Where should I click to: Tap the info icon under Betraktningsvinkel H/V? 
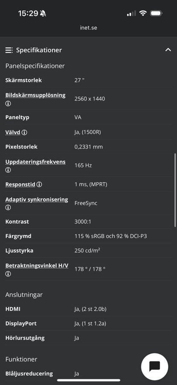(8, 274)
